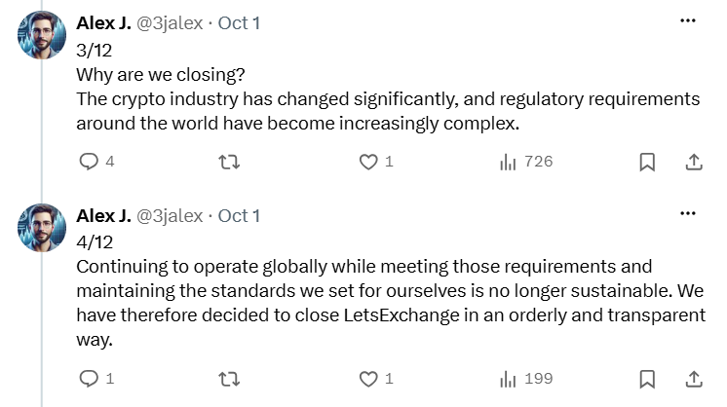Screen dimensions: 727x407
Task: Open Oct 1 timestamp on 3/12 tweet
Action: click(x=239, y=22)
